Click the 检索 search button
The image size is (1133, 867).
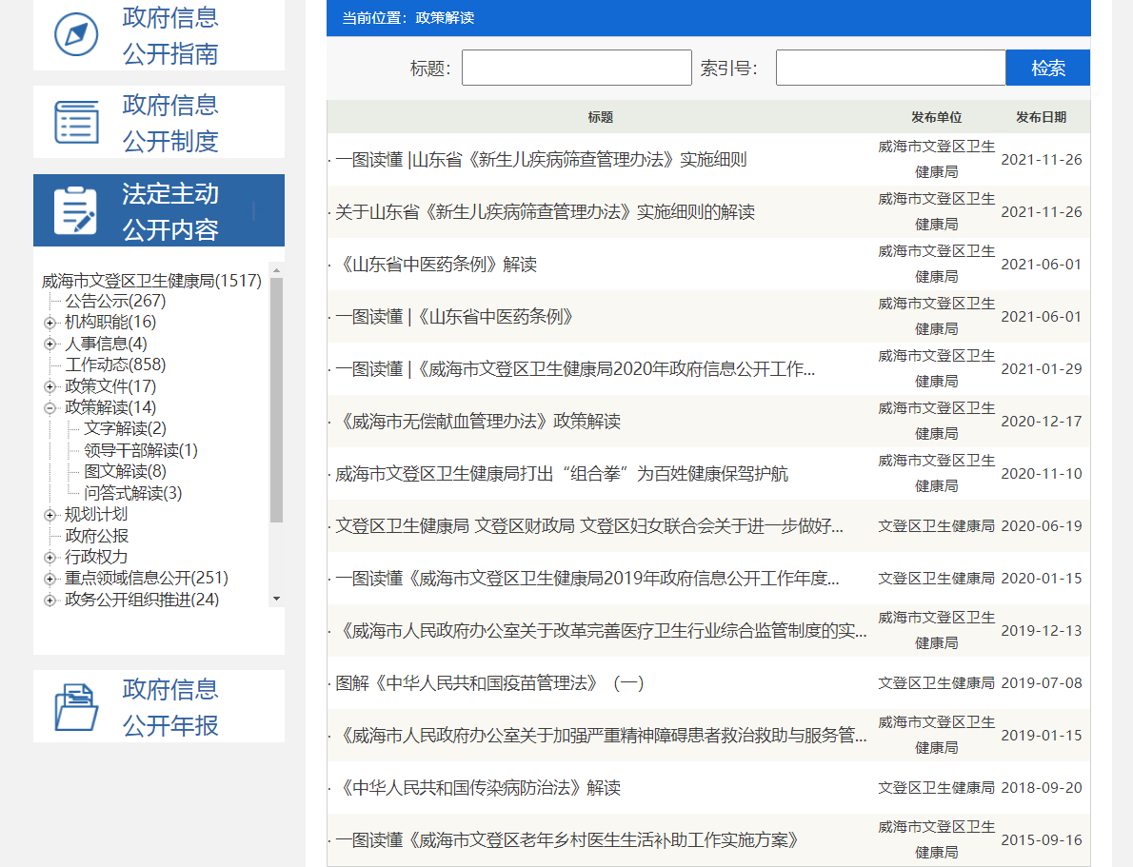pyautogui.click(x=1047, y=68)
